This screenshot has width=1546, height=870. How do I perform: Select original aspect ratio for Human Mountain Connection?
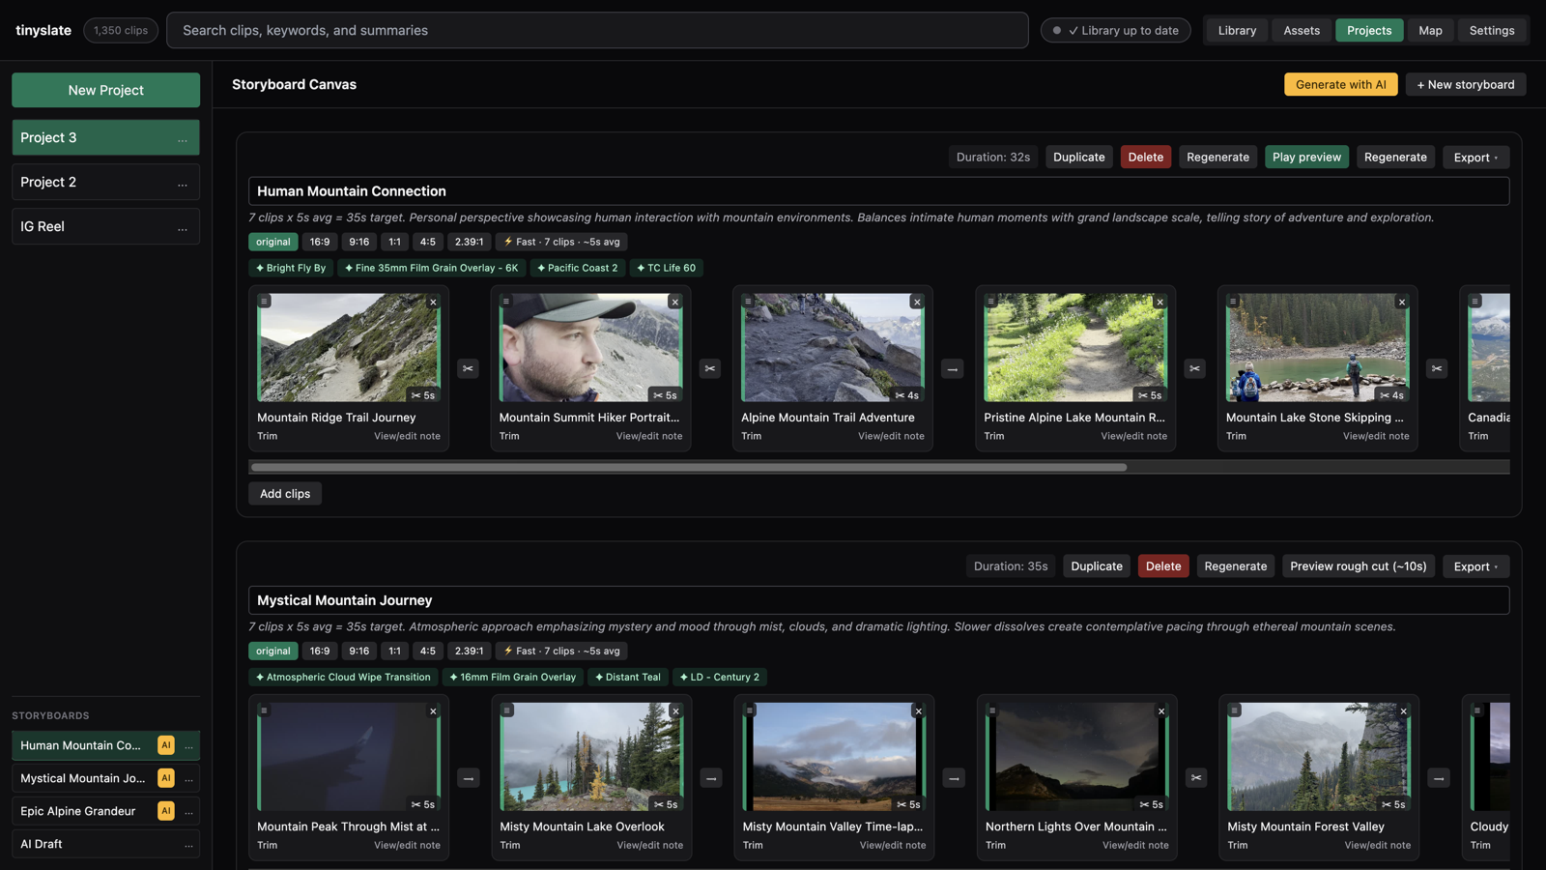click(272, 242)
